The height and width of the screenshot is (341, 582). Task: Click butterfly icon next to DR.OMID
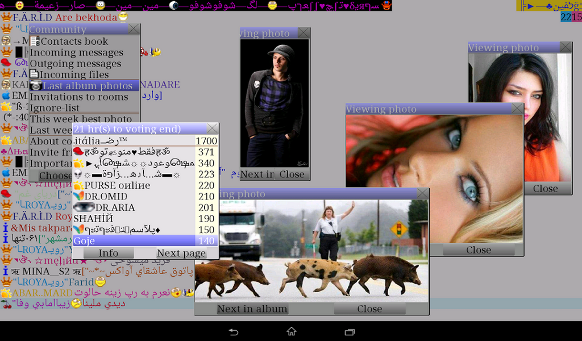78,196
